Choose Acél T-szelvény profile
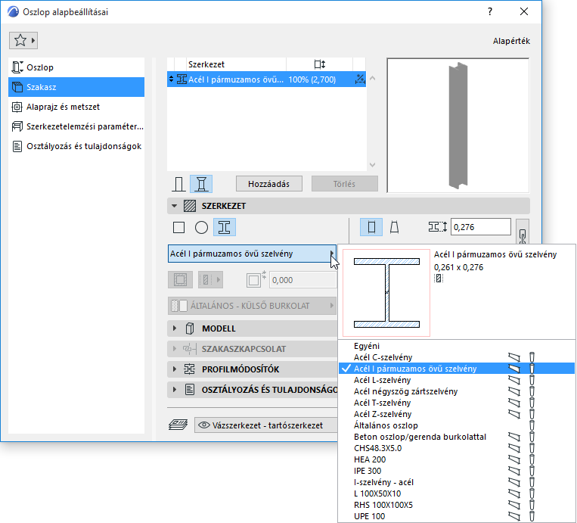 coord(456,403)
